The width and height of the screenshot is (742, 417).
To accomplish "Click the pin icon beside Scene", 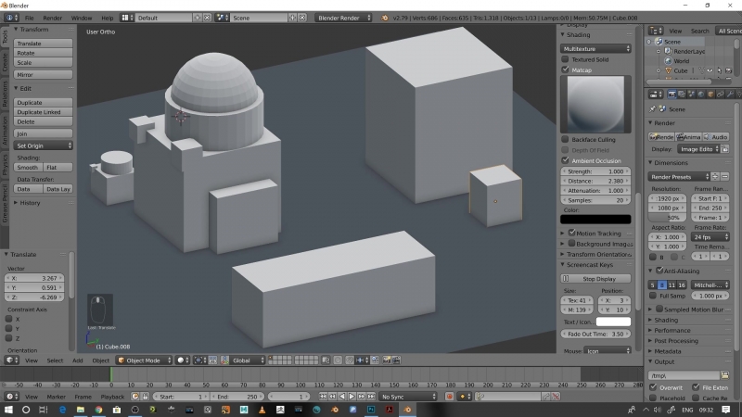I will 653,109.
